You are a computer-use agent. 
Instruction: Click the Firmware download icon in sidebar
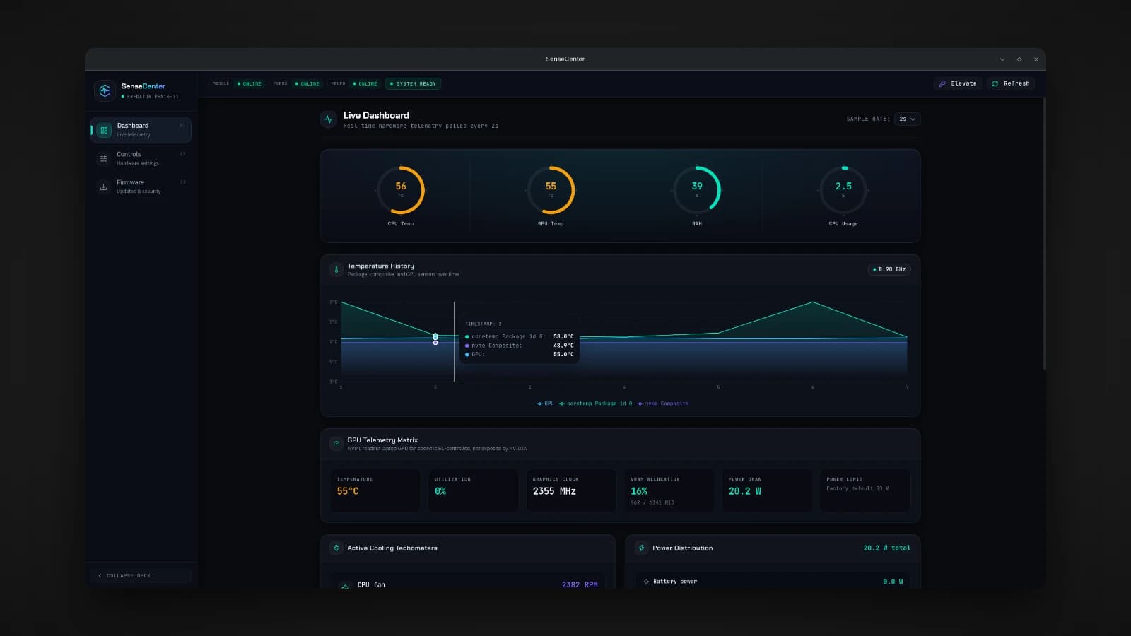pos(104,187)
